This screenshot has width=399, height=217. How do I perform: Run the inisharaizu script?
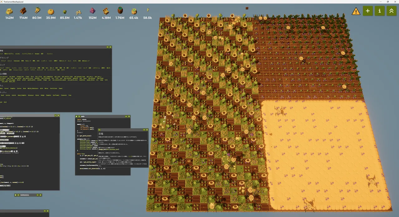coord(16,195)
